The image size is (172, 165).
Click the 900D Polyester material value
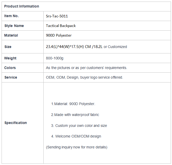(x=59, y=35)
